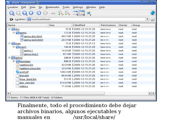The height and width of the screenshot is (126, 169).
Task: Open the Bookmarks menu
Action: pos(52,7)
